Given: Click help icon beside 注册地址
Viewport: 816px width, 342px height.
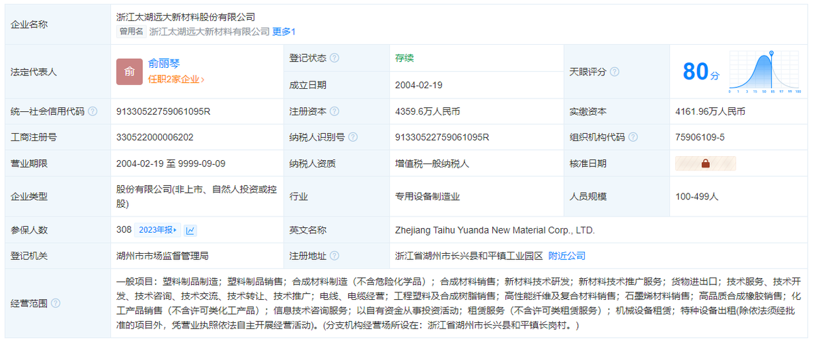Looking at the screenshot, I should click(335, 256).
